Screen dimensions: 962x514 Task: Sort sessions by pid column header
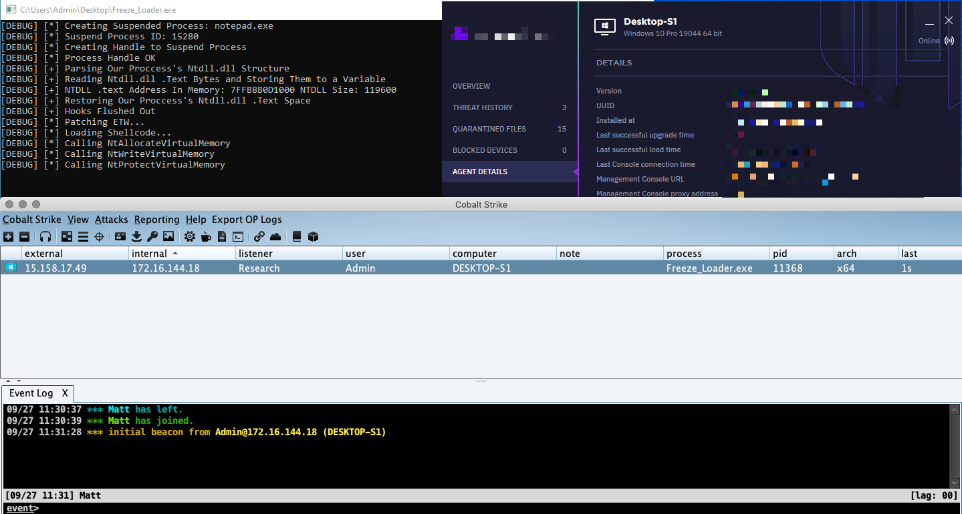click(802, 254)
